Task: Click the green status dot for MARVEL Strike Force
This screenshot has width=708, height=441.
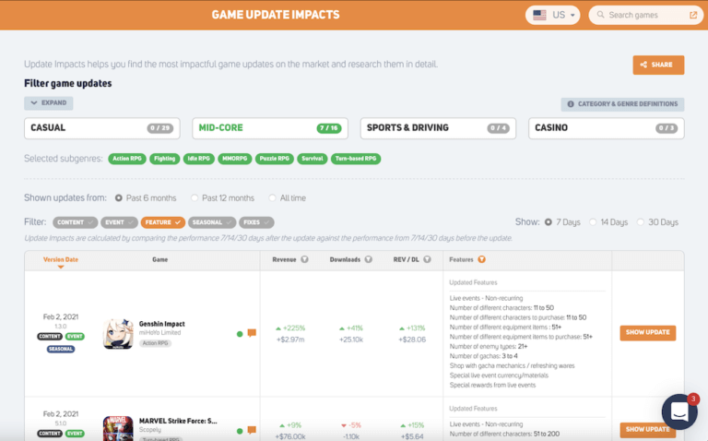Action: click(x=240, y=431)
